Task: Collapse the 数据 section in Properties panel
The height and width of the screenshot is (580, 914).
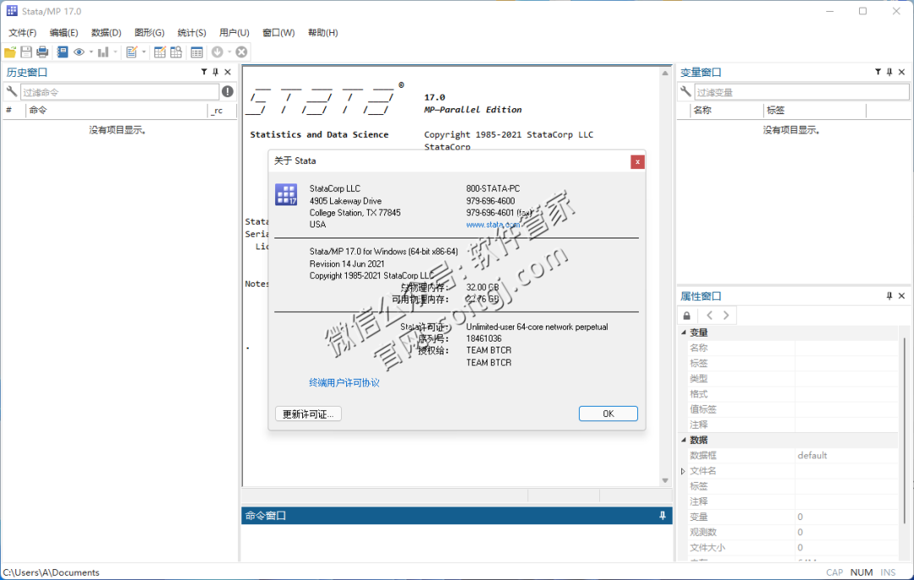Action: [x=682, y=439]
